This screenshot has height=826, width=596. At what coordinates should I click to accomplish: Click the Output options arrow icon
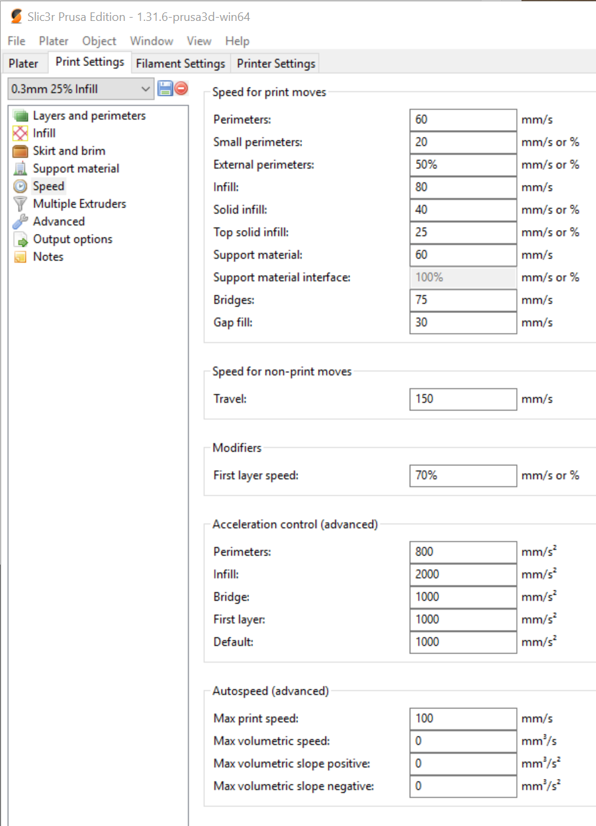(21, 239)
